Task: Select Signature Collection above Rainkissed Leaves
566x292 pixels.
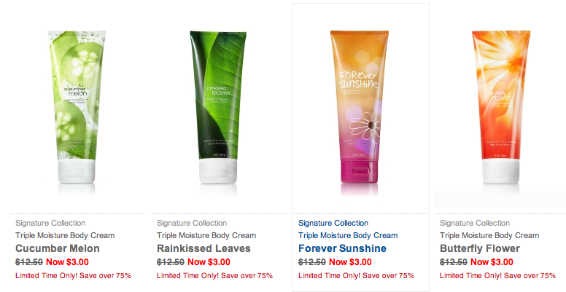Action: (x=192, y=223)
